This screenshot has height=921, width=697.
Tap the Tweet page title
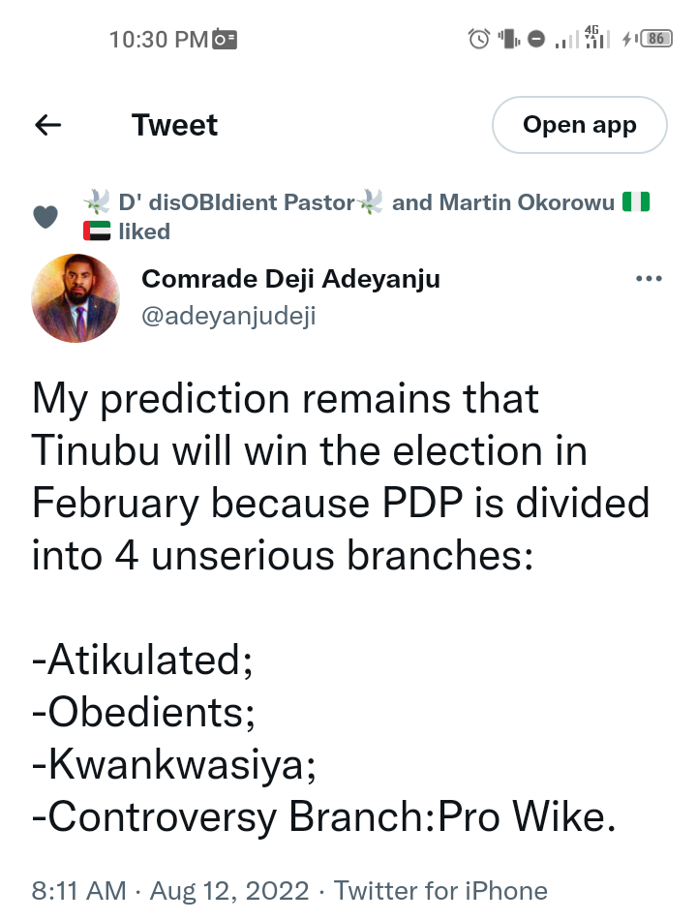[x=174, y=125]
